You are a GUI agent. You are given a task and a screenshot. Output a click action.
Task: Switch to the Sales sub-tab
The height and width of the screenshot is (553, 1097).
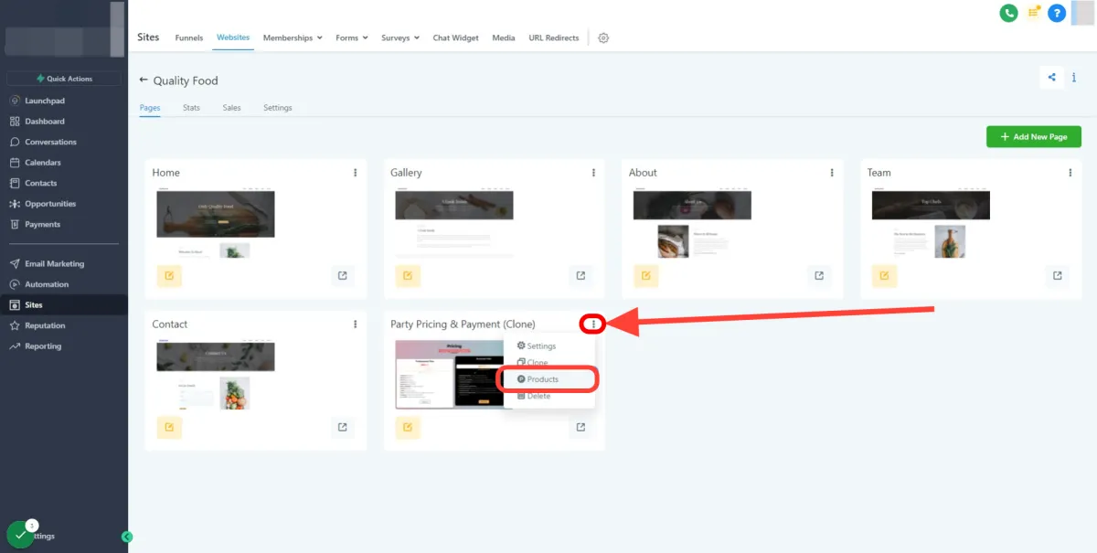(x=232, y=108)
